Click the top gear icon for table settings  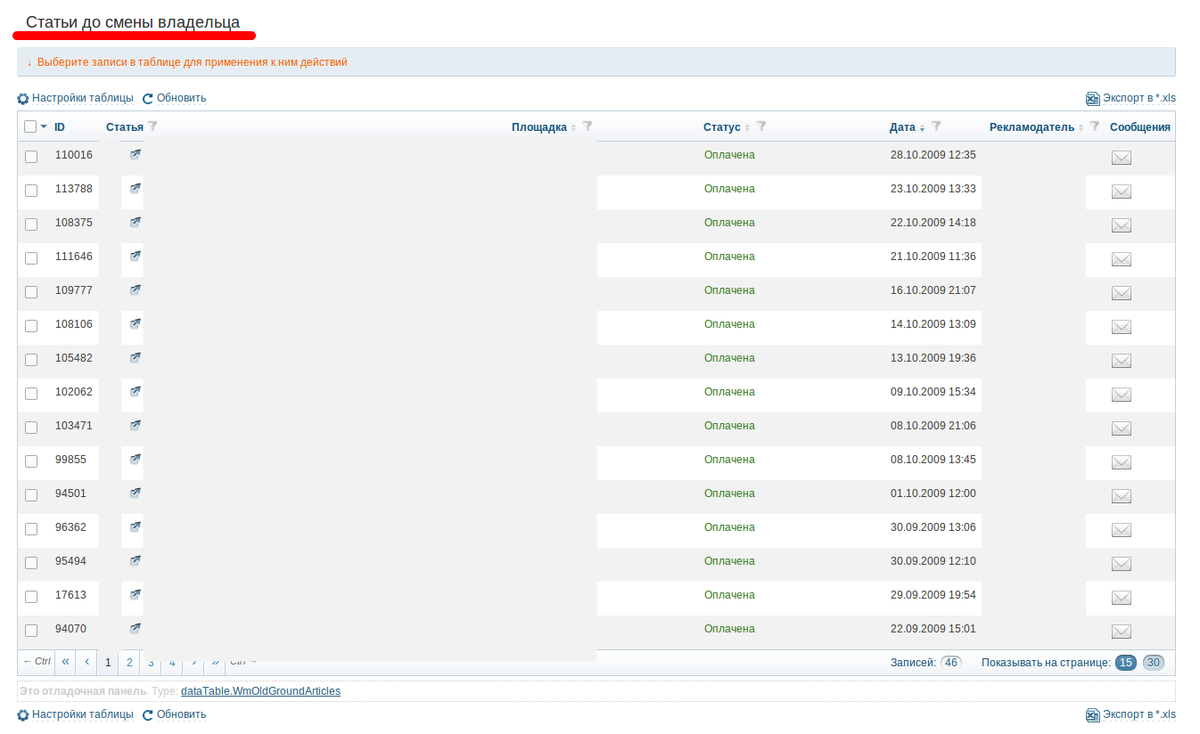(23, 99)
